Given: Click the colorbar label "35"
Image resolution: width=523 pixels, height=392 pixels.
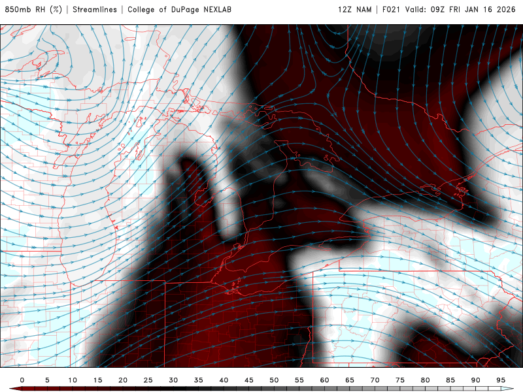Looking at the screenshot, I should coord(199,380).
